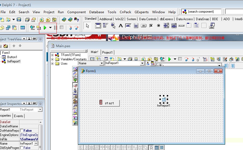Image resolution: width=243 pixels, height=150 pixels.
Task: Switch to the Events tab in inspector
Action: pos(18,116)
